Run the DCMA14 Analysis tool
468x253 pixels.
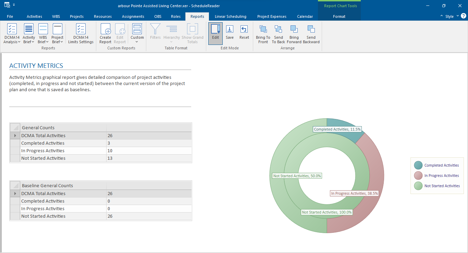[x=11, y=33]
